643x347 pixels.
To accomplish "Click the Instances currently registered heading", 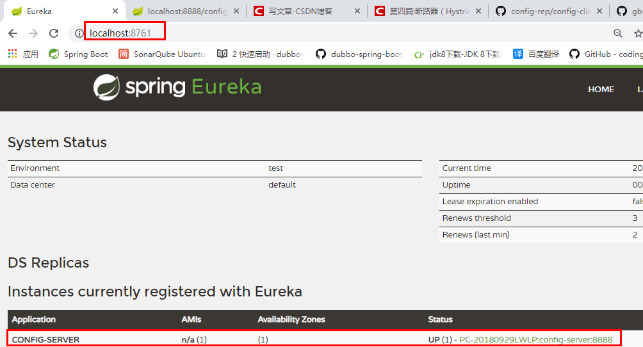I will 155,292.
